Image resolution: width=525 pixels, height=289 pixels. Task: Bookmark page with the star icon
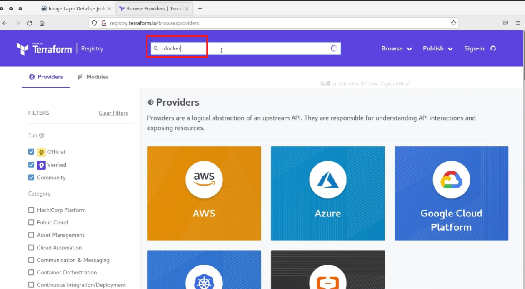pos(453,23)
